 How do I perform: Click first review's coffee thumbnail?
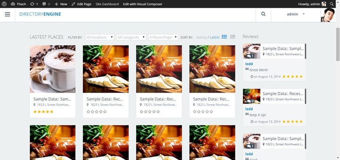point(252,51)
